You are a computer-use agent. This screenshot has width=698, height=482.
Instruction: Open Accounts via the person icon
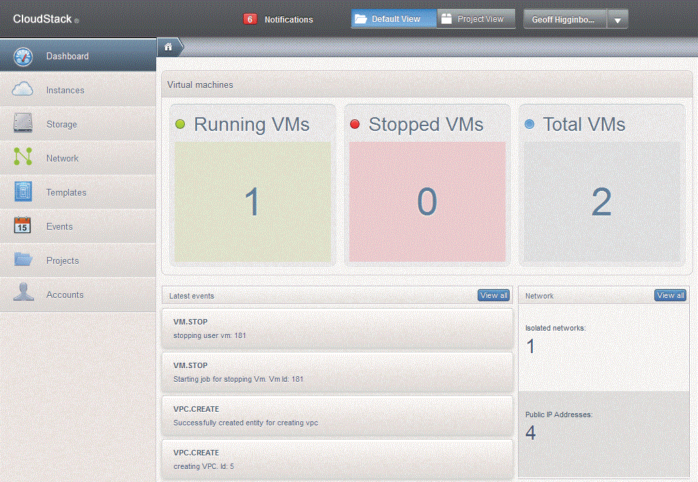[23, 295]
